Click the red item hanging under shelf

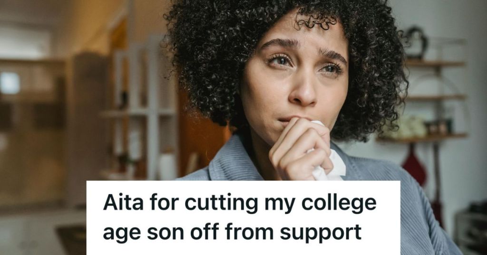[414, 166]
